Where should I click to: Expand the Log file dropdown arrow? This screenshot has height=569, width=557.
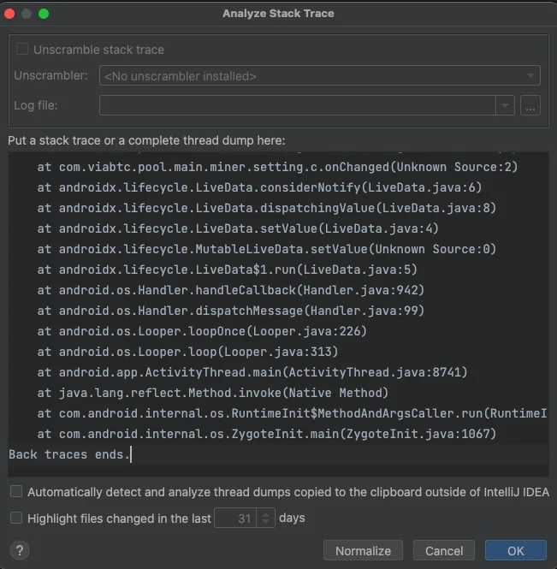pos(505,105)
